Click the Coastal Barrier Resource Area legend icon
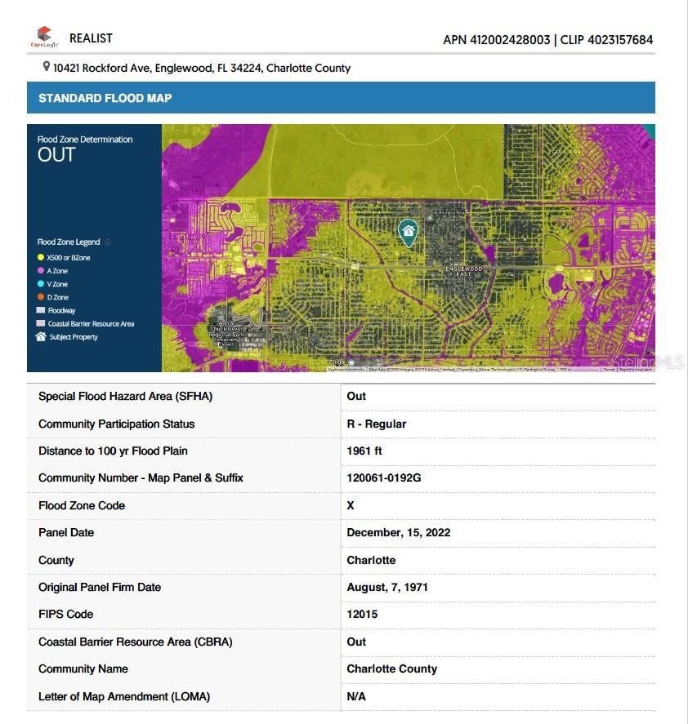 click(x=40, y=323)
